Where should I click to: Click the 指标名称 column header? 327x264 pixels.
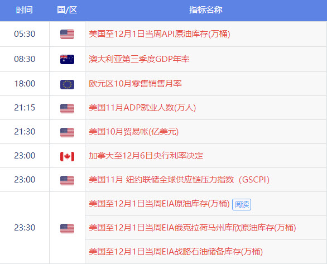coord(205,10)
